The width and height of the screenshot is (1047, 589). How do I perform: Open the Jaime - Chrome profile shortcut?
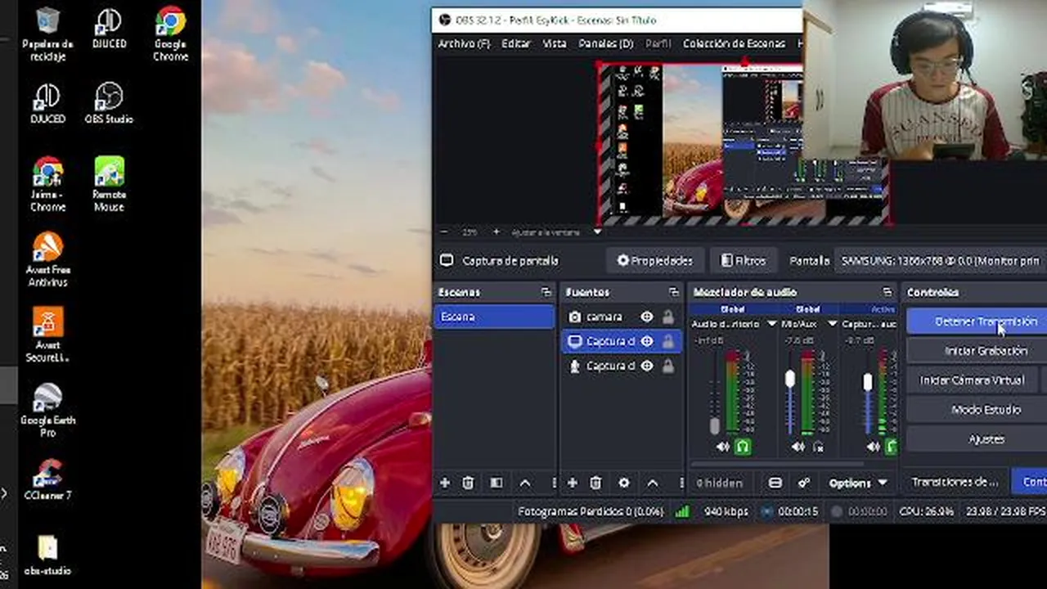47,185
